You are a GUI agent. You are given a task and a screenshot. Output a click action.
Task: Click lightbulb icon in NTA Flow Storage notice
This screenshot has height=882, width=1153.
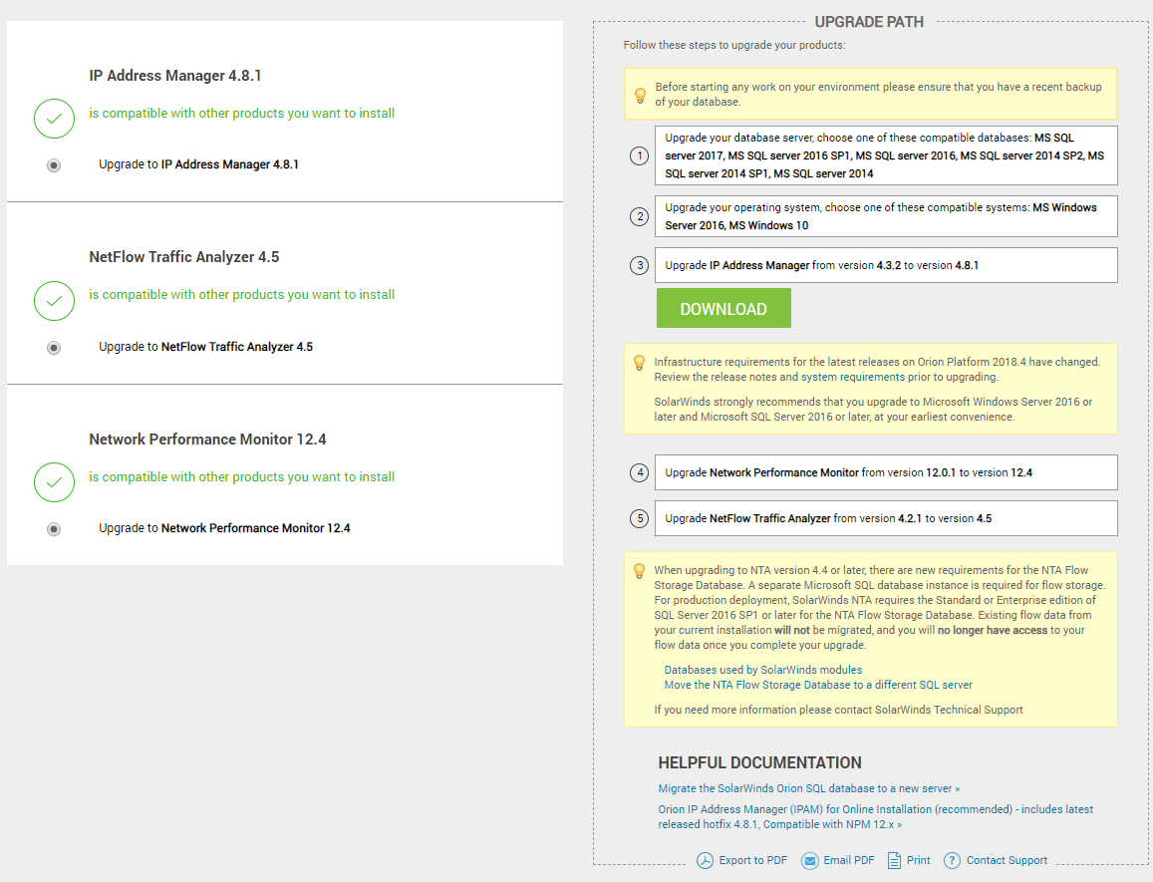point(640,571)
